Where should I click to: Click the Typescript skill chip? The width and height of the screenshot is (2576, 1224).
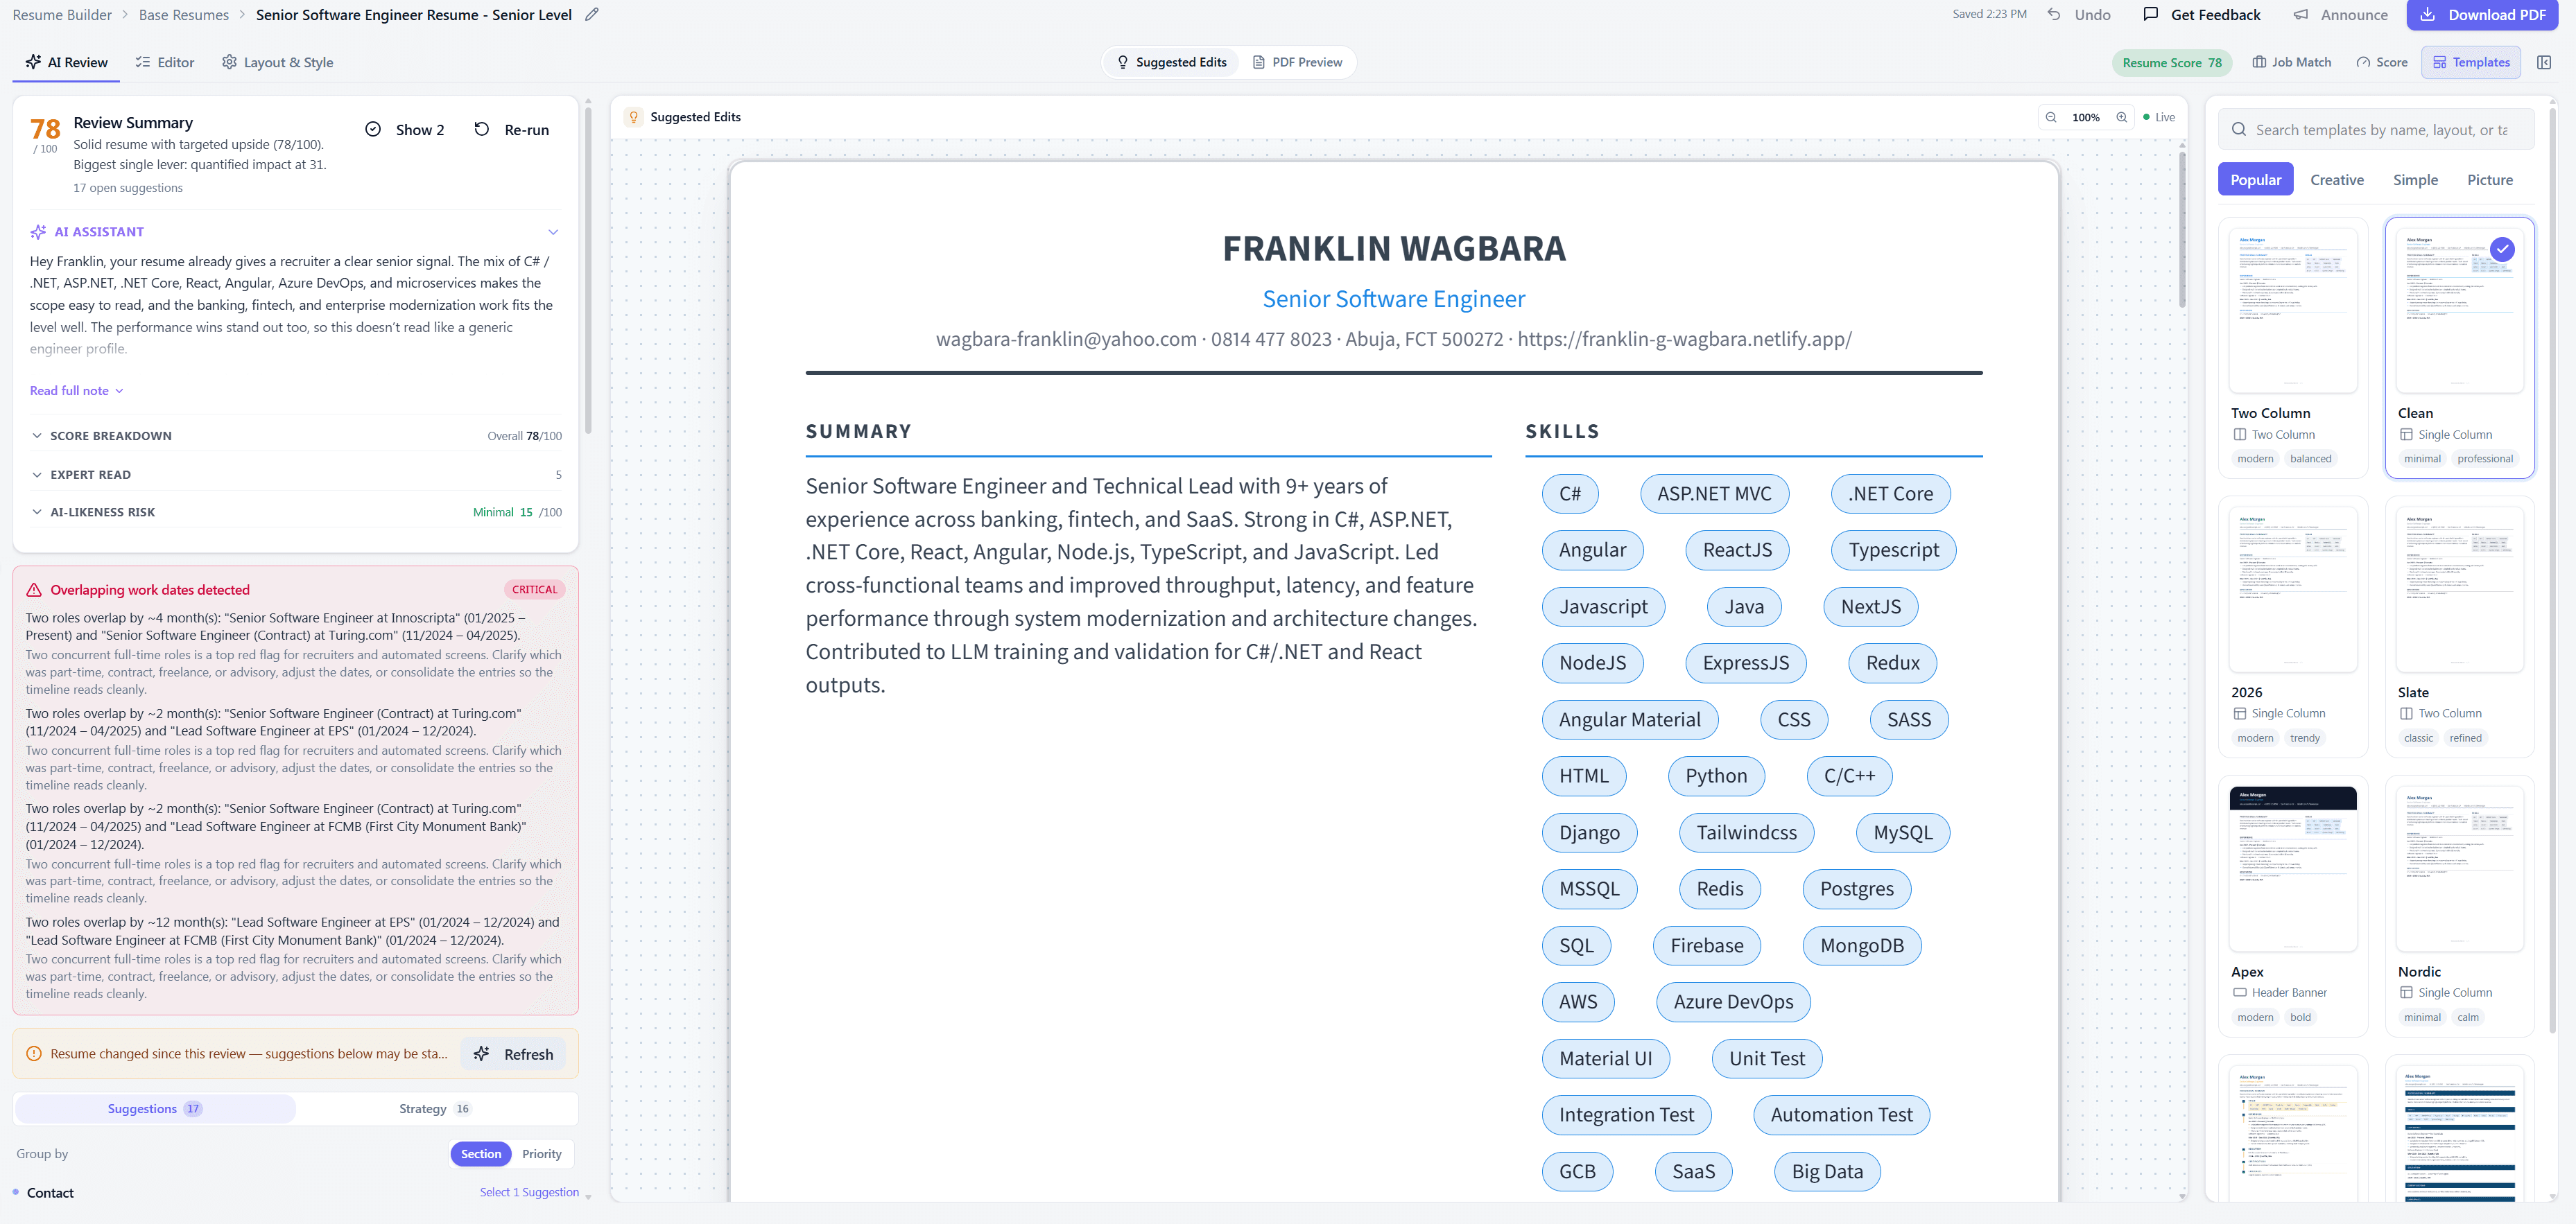point(1893,550)
